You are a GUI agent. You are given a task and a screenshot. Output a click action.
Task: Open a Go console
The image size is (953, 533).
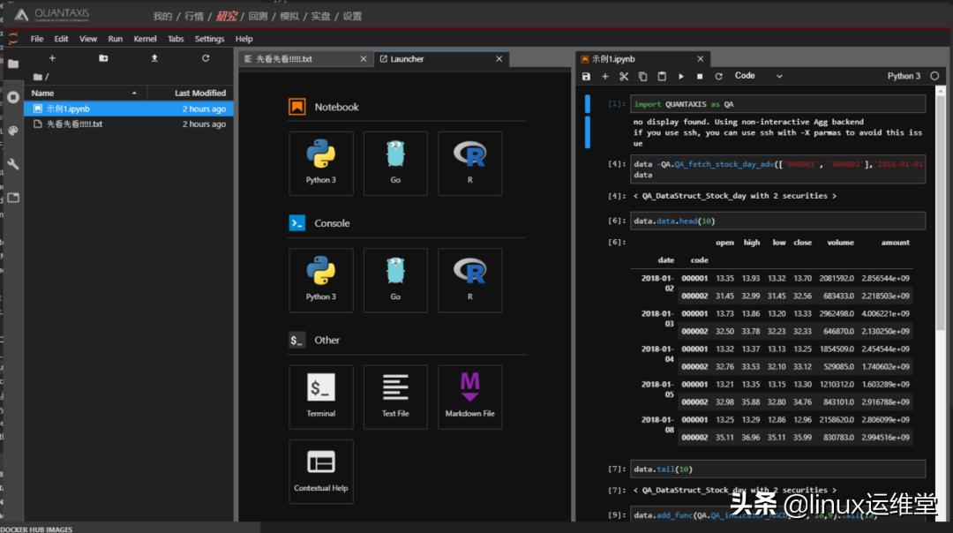tap(395, 280)
